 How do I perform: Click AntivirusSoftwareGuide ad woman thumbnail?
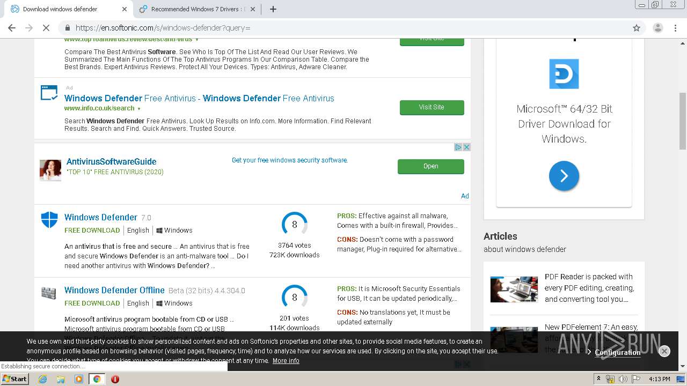click(50, 170)
